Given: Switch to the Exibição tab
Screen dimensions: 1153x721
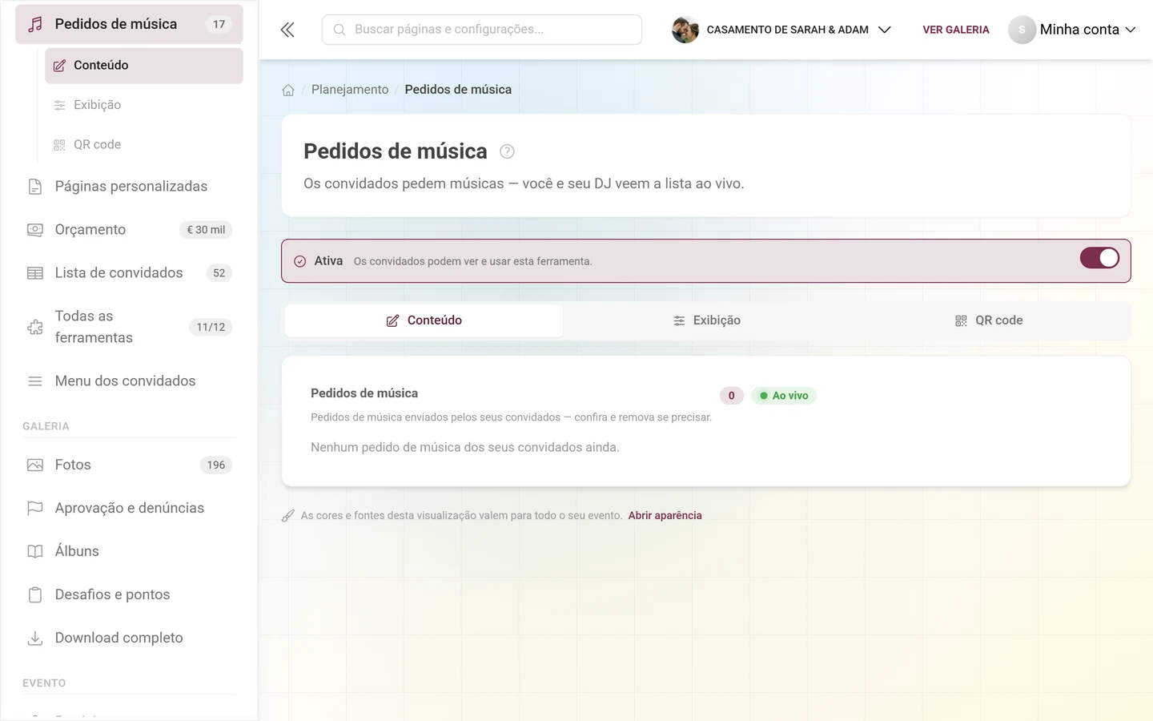Looking at the screenshot, I should tap(706, 320).
